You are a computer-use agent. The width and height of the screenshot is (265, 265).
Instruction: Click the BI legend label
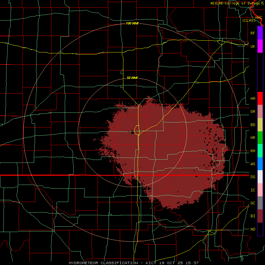pos(253,216)
